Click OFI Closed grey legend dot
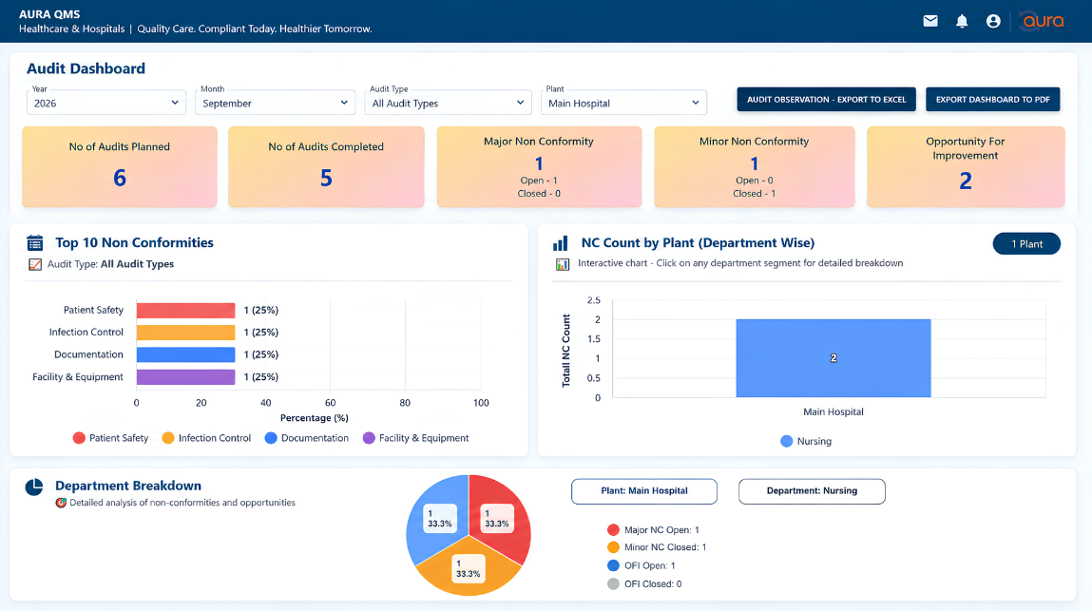The image size is (1092, 611). click(613, 583)
